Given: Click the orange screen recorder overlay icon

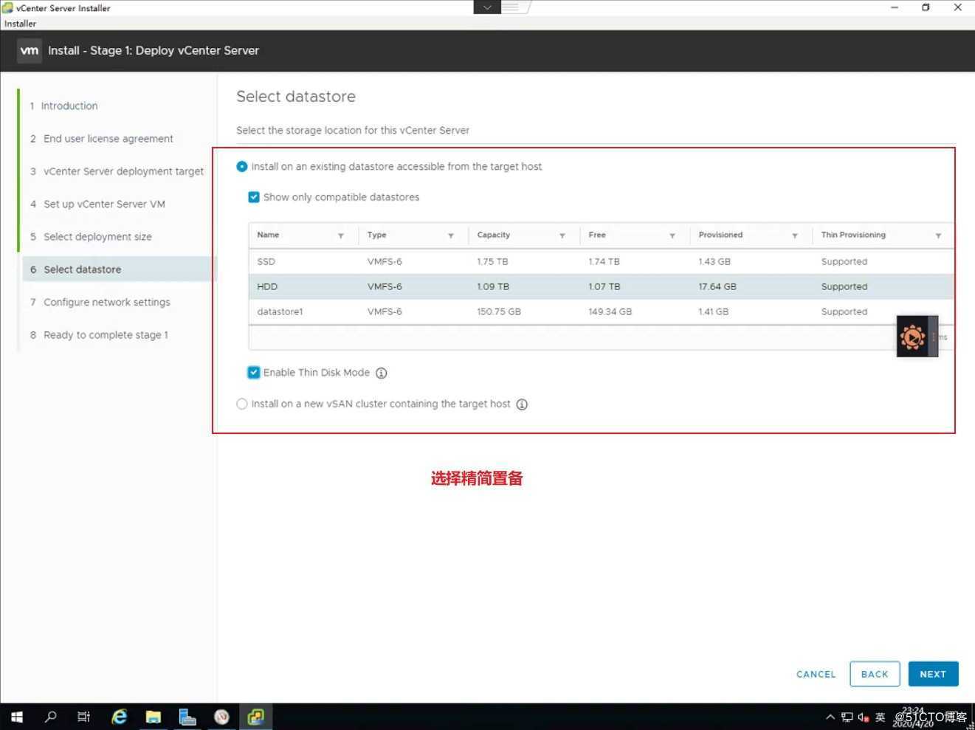Looking at the screenshot, I should (x=913, y=337).
